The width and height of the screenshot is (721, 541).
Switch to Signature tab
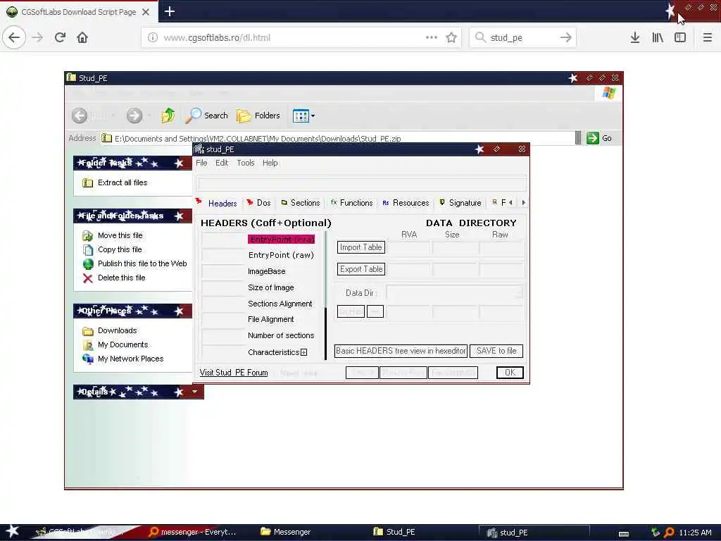460,203
